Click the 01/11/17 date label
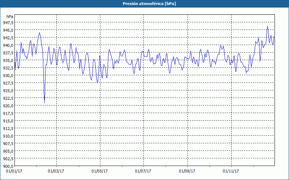The height and width of the screenshot is (180, 289). tap(231, 171)
